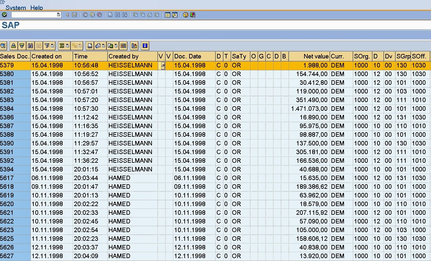Image resolution: width=431 pixels, height=261 pixels.
Task: Open Find using the binoculars icon
Action: point(30,46)
